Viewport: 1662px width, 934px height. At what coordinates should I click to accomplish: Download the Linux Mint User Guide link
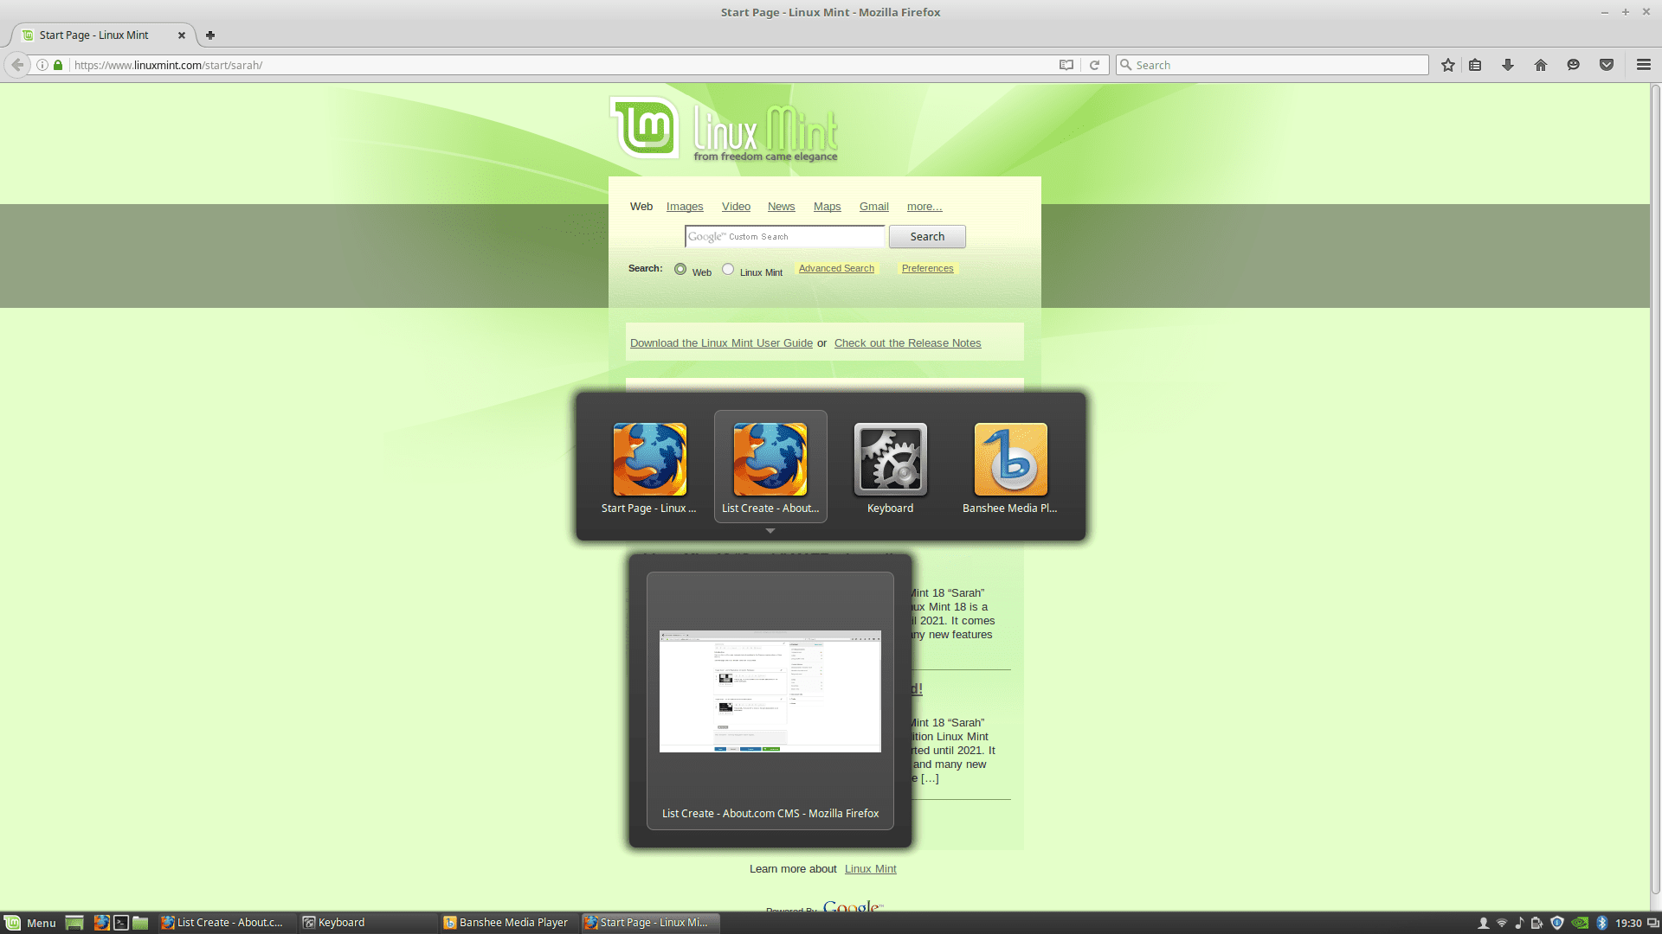click(721, 343)
